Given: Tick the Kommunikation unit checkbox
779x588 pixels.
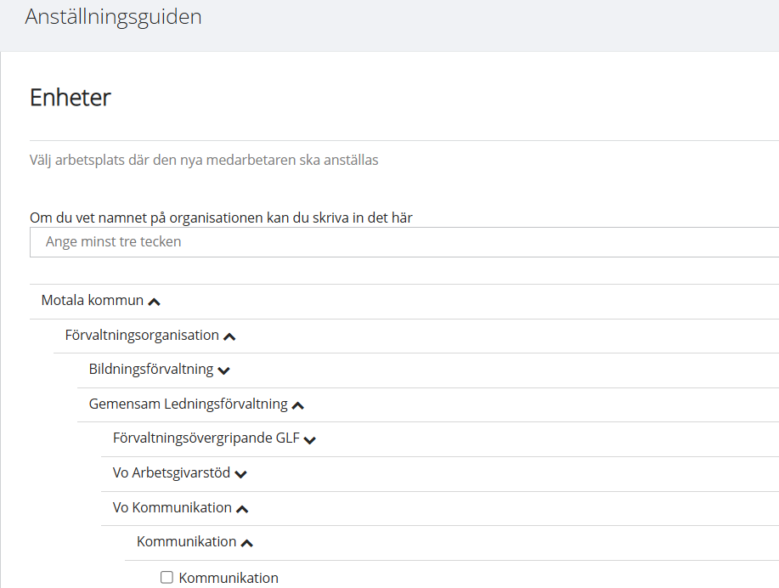Looking at the screenshot, I should 167,578.
